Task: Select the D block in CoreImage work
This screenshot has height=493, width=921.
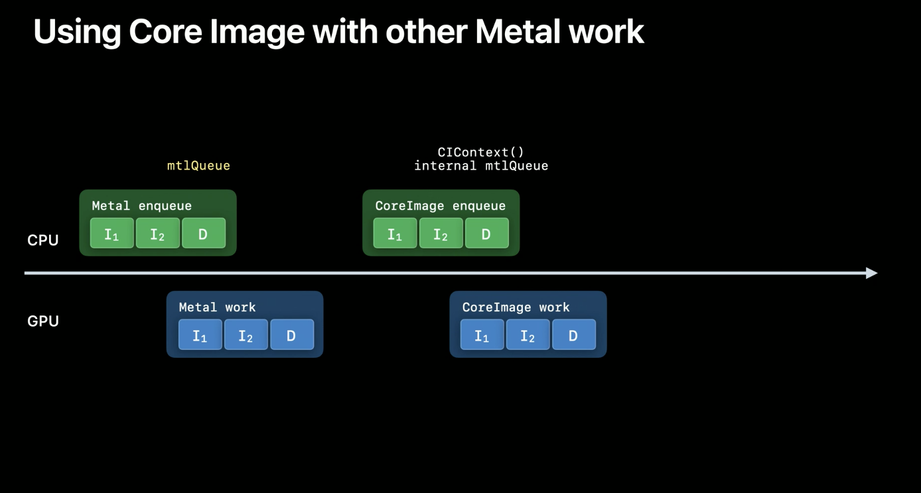Action: 574,335
